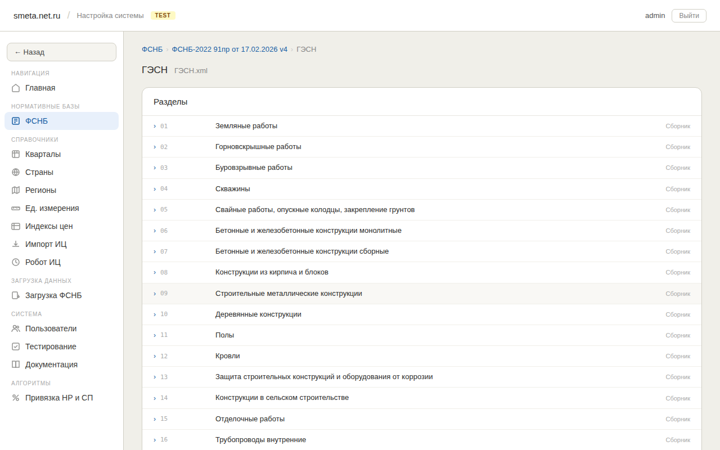This screenshot has height=450, width=720.
Task: Expand section 16 Трубопроводы внутренние
Action: pyautogui.click(x=155, y=440)
